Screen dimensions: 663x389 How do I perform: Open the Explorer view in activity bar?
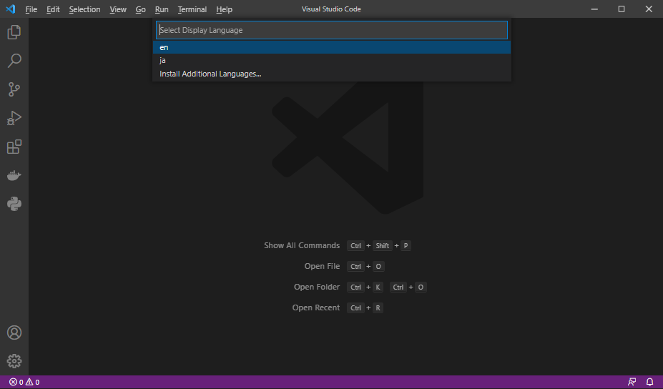14,32
